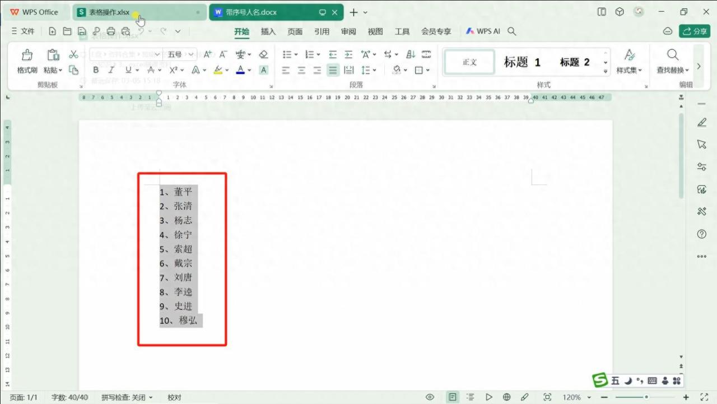This screenshot has height=404, width=717.
Task: Open the pen edit tool in right sidebar
Action: coord(702,122)
